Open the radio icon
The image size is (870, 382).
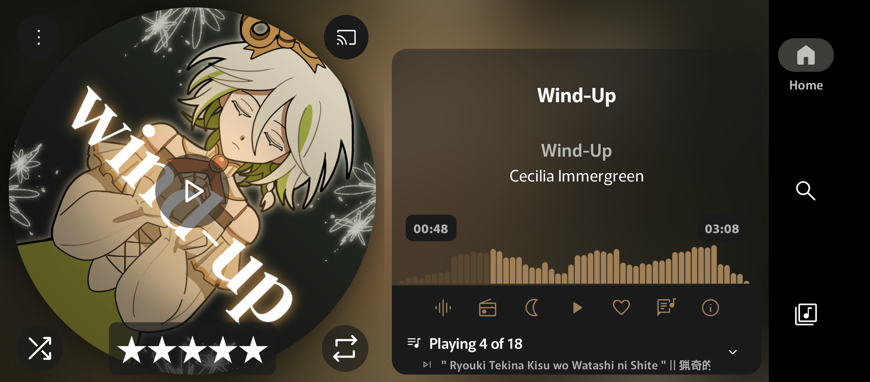[x=487, y=308]
